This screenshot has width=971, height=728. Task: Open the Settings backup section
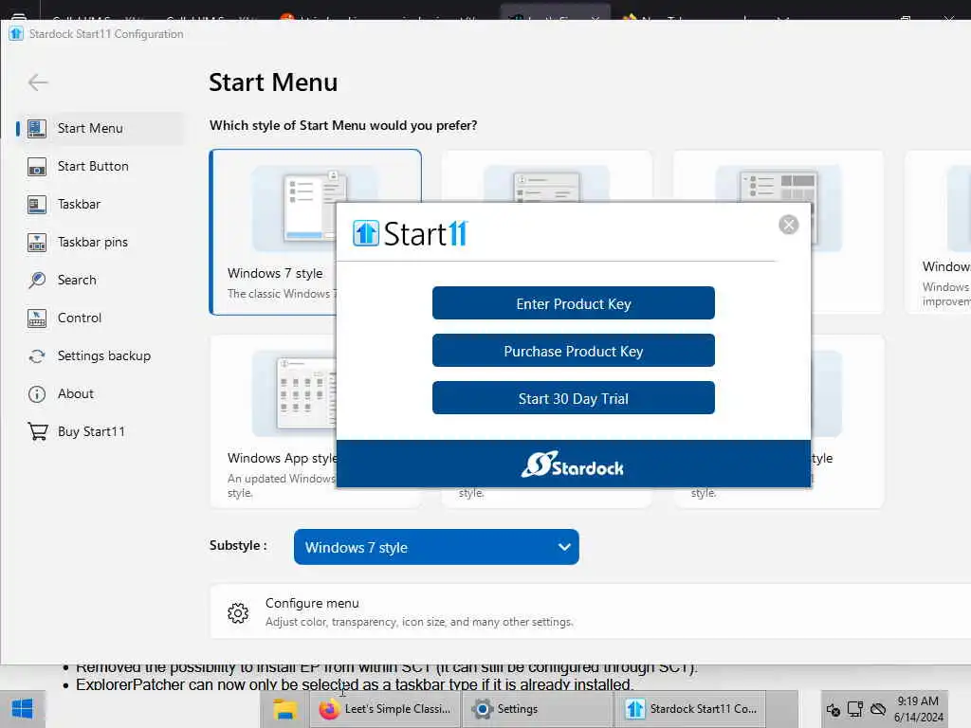tap(101, 356)
